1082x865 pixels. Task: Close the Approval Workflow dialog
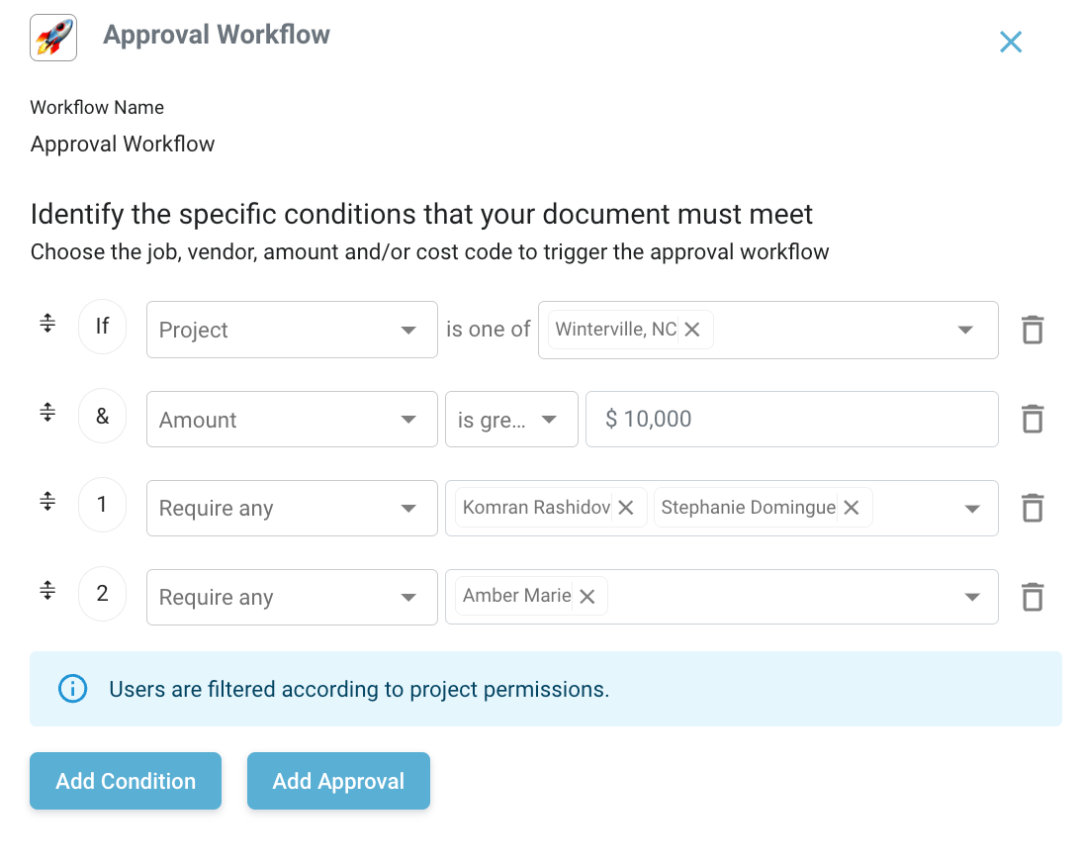click(x=1011, y=43)
